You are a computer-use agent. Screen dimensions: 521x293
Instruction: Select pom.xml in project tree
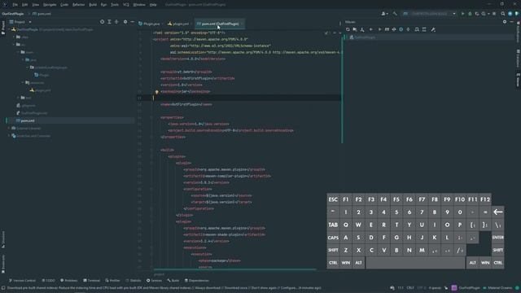point(25,120)
